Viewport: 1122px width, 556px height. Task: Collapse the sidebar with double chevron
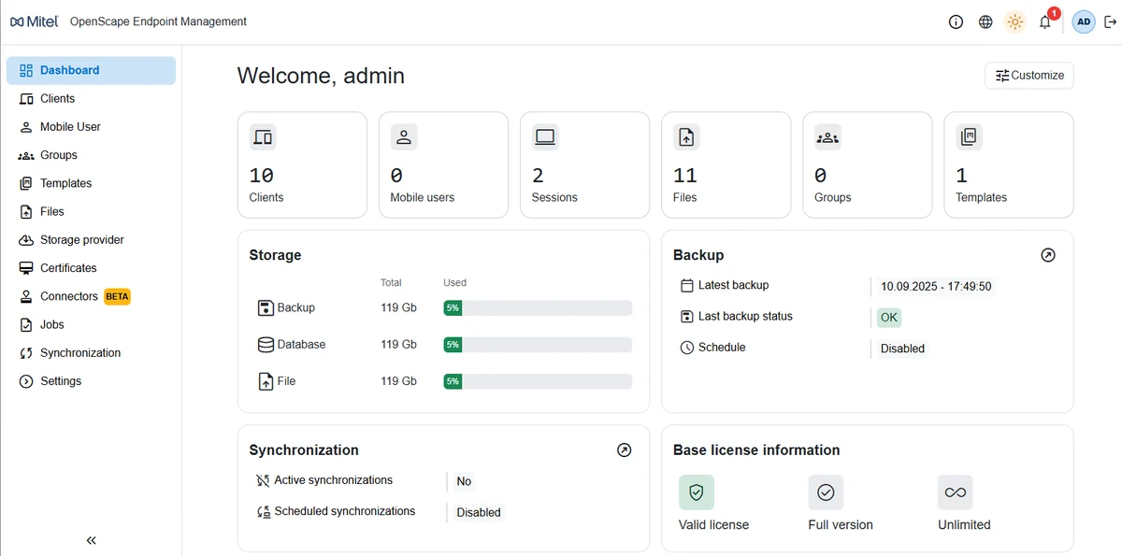pyautogui.click(x=91, y=540)
